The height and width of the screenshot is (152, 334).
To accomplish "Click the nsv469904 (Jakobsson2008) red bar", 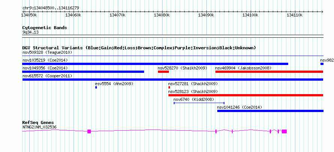I will tap(269, 72).
